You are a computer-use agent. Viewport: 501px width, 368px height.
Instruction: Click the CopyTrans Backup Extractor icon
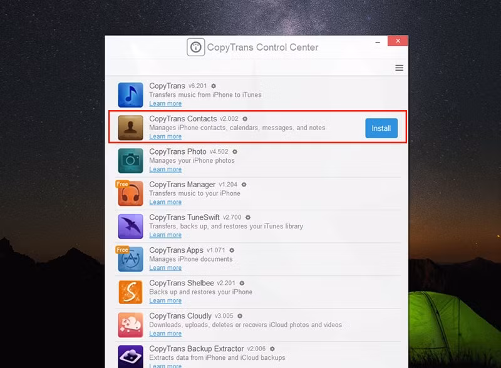click(130, 357)
